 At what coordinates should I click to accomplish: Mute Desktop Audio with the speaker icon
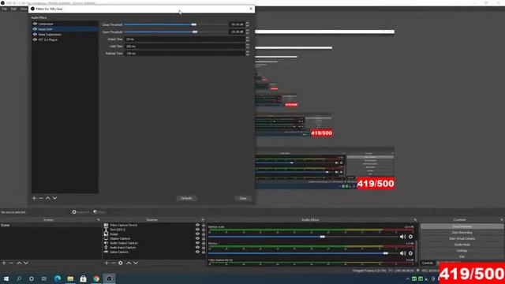[x=402, y=237]
